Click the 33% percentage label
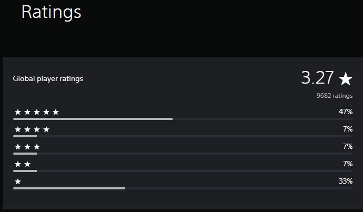The image size is (363, 212). pyautogui.click(x=346, y=181)
